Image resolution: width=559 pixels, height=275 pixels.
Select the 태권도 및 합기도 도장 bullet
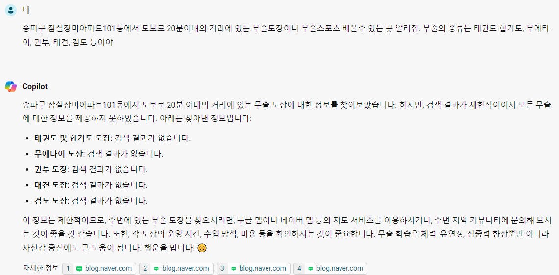[x=112, y=138]
